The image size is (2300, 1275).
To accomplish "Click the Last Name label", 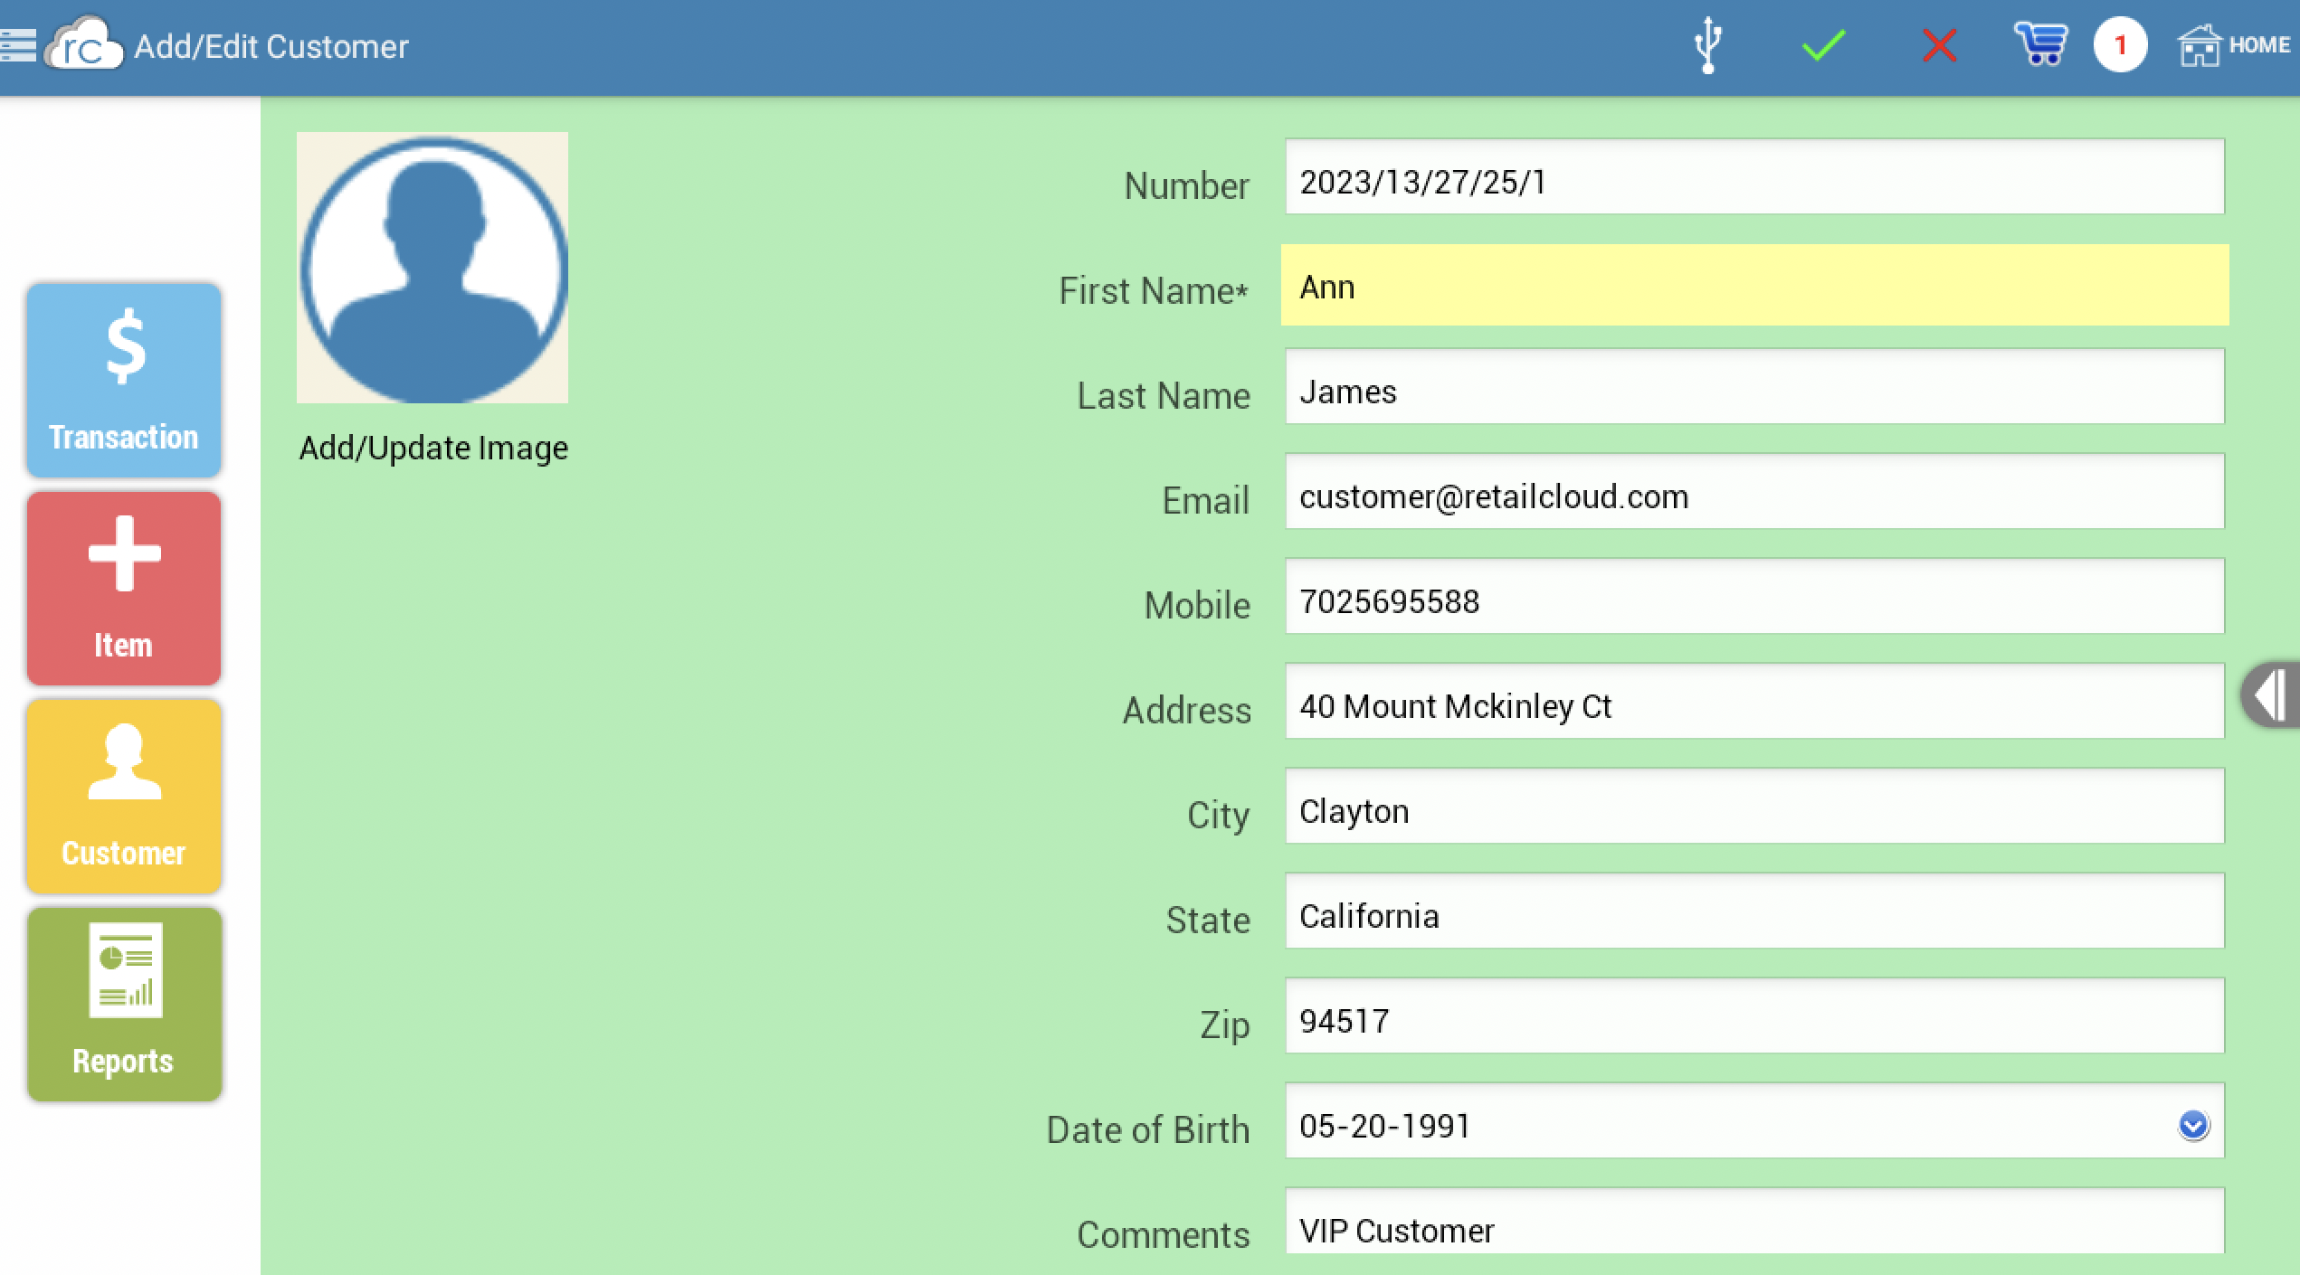I will coord(1164,395).
